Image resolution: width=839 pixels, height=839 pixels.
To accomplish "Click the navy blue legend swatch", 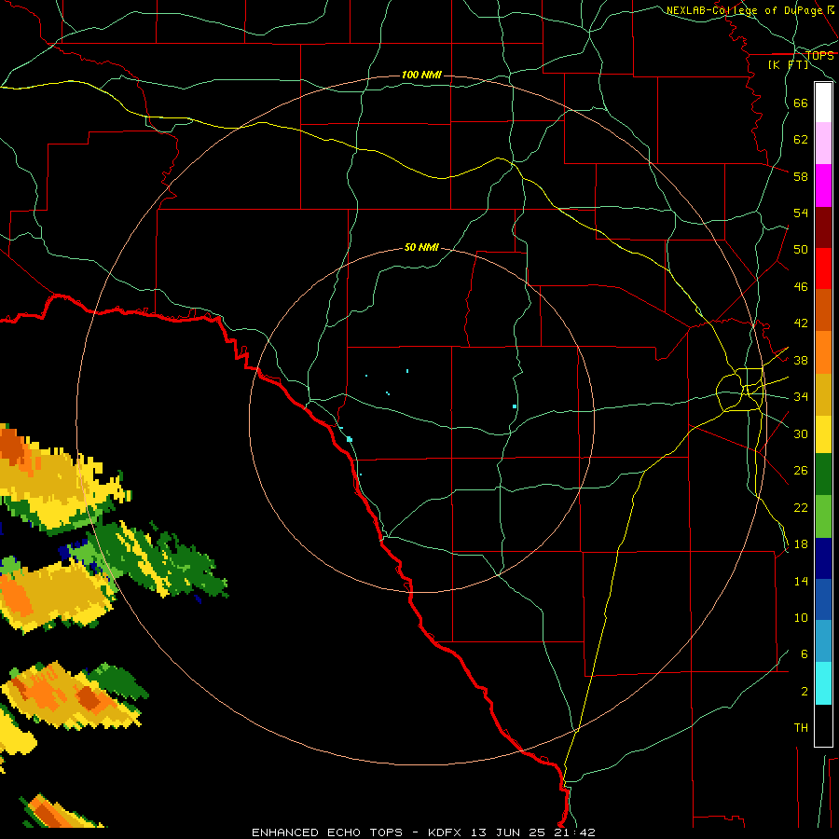I will [x=823, y=558].
